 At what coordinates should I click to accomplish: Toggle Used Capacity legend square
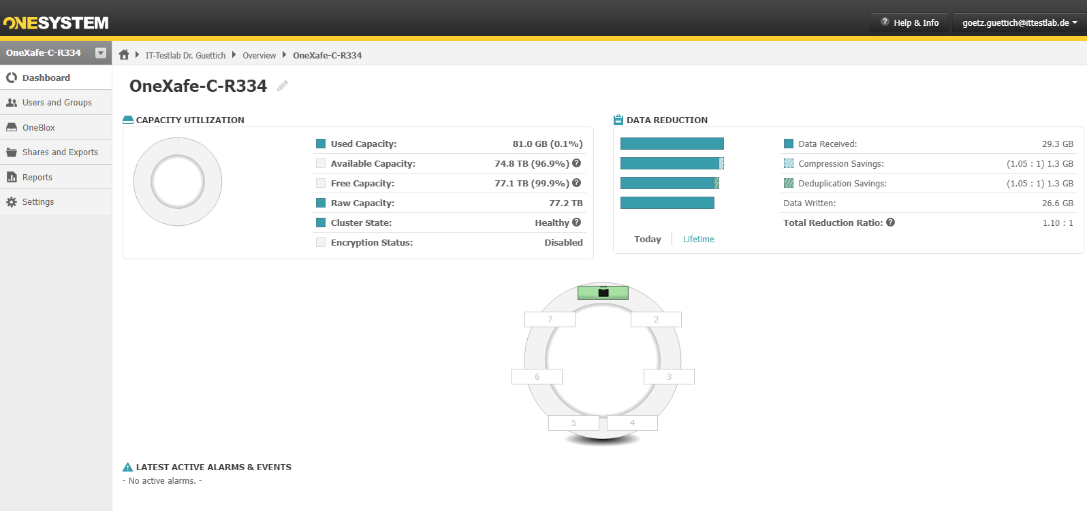point(321,144)
